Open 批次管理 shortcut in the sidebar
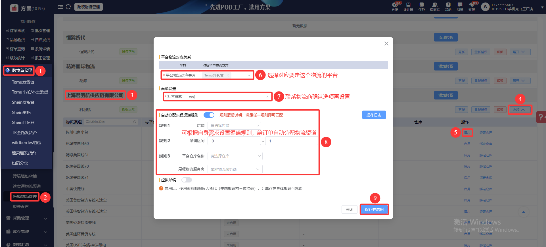The height and width of the screenshot is (247, 546). [40, 31]
